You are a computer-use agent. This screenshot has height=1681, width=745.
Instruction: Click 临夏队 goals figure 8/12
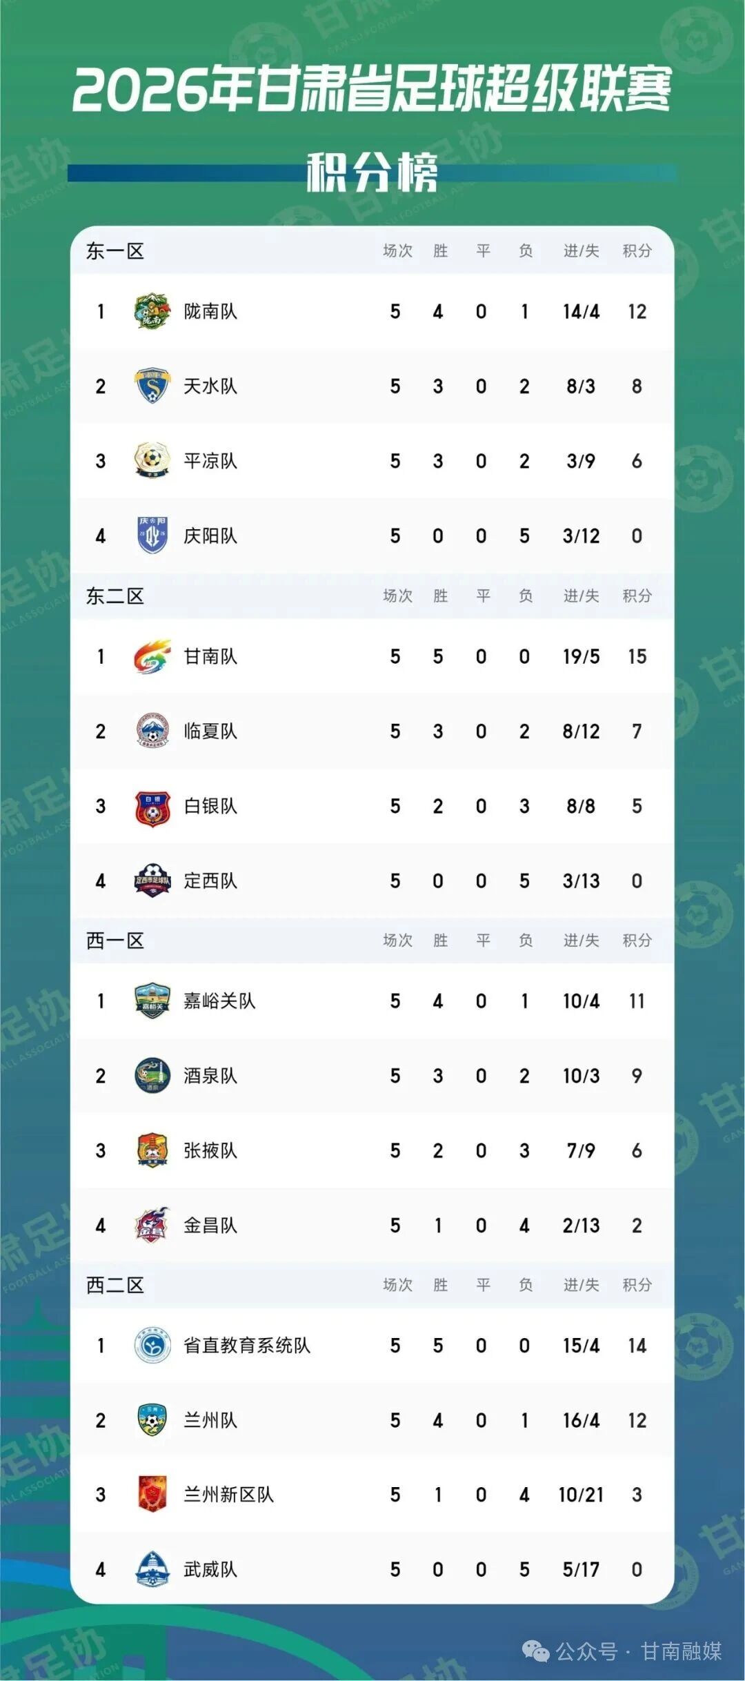(x=581, y=731)
